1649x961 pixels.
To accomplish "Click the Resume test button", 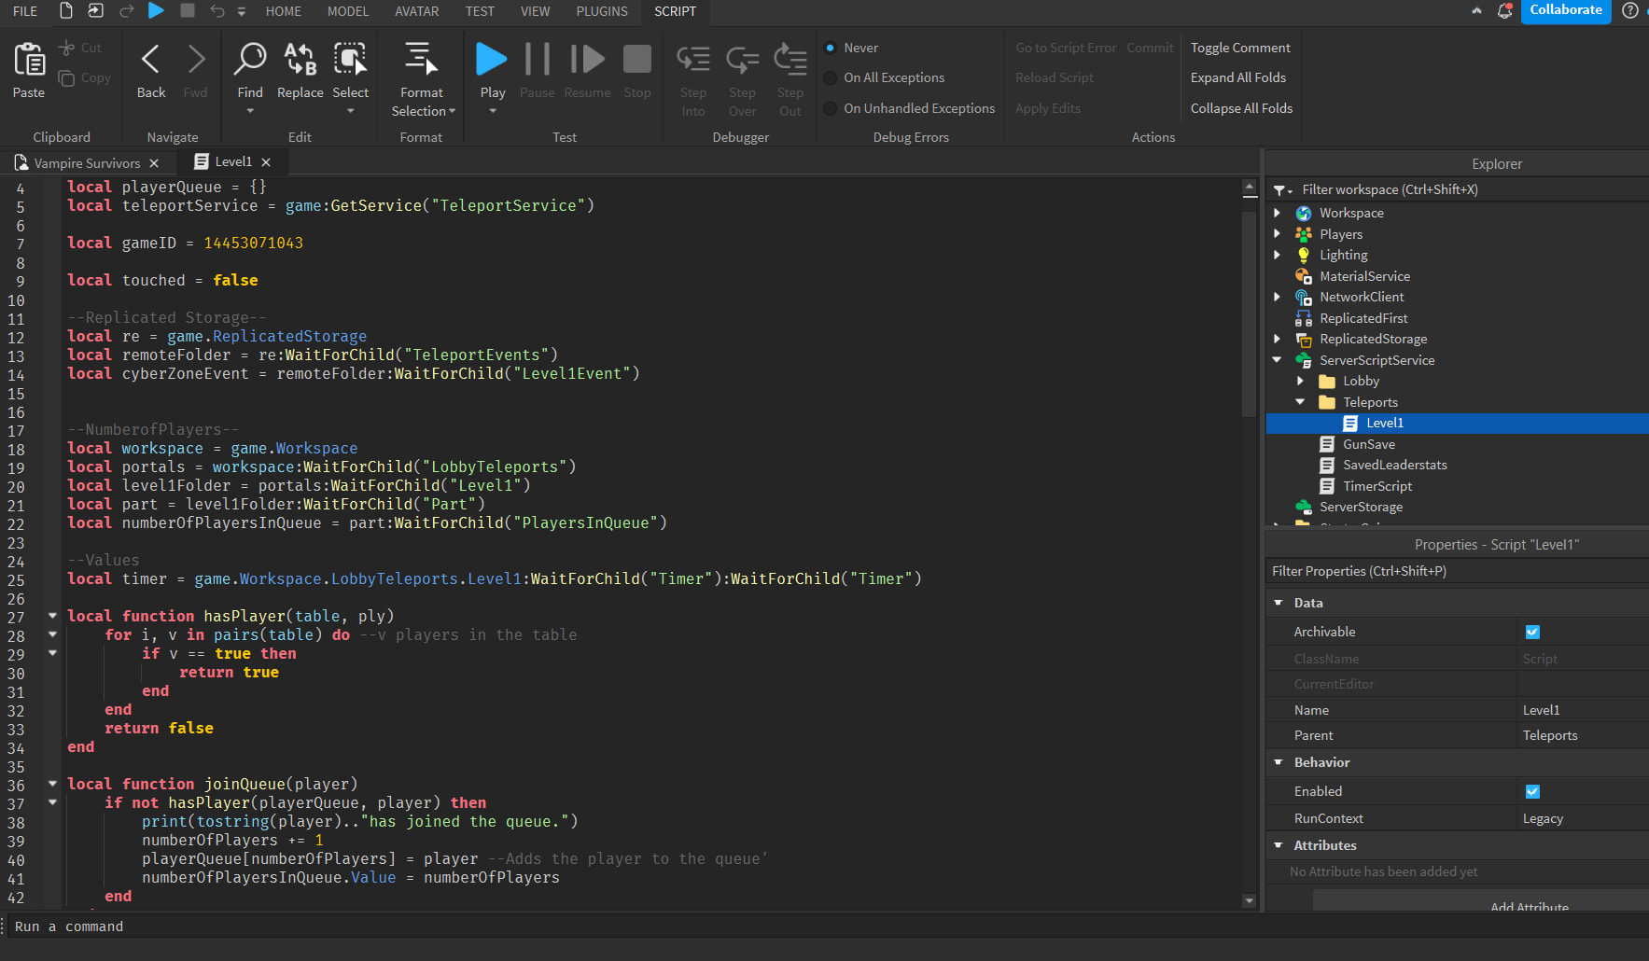I will [x=587, y=59].
